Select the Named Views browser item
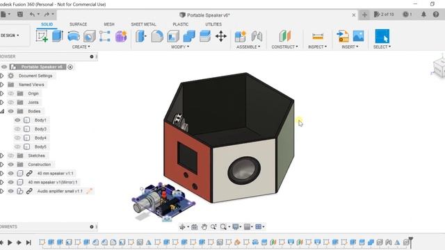The width and height of the screenshot is (445, 250). [x=31, y=85]
